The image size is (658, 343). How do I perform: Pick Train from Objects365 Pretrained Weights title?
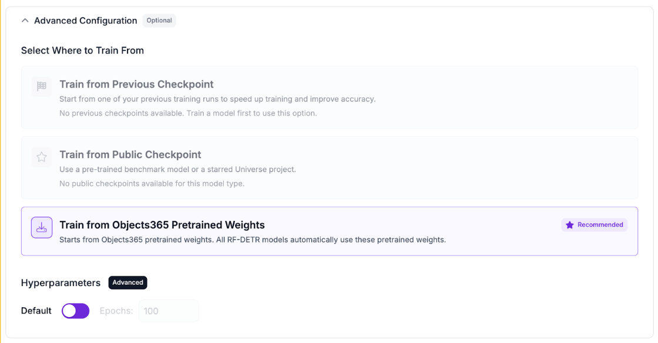coord(162,225)
